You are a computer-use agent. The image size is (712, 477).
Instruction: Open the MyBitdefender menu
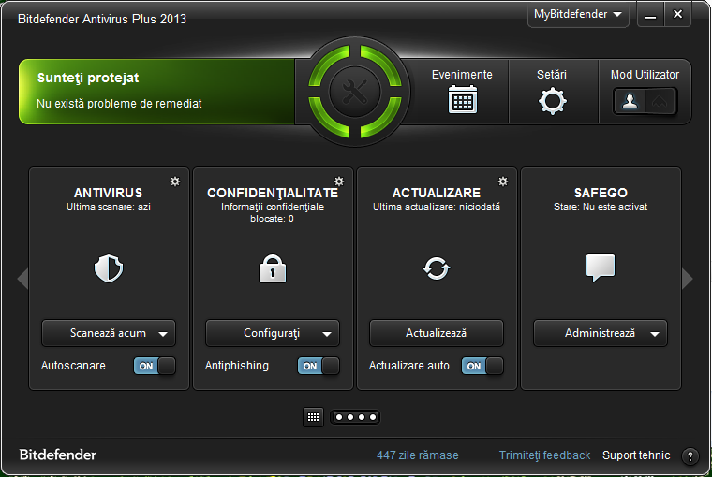click(x=578, y=15)
